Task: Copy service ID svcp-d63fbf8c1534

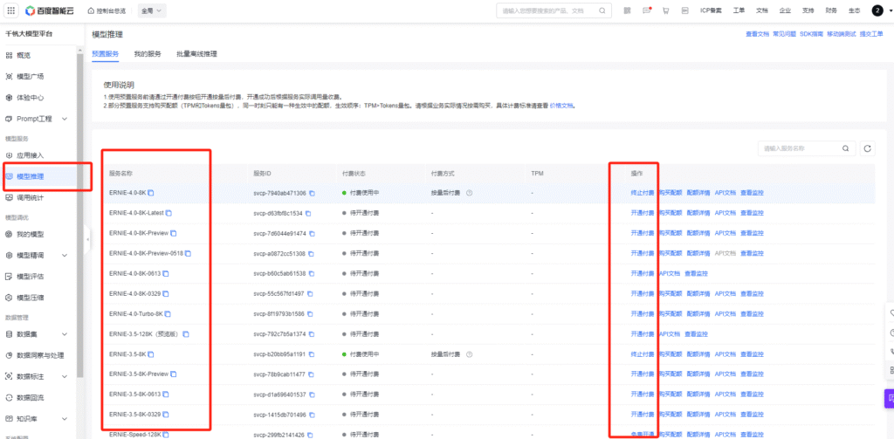Action: (x=308, y=213)
